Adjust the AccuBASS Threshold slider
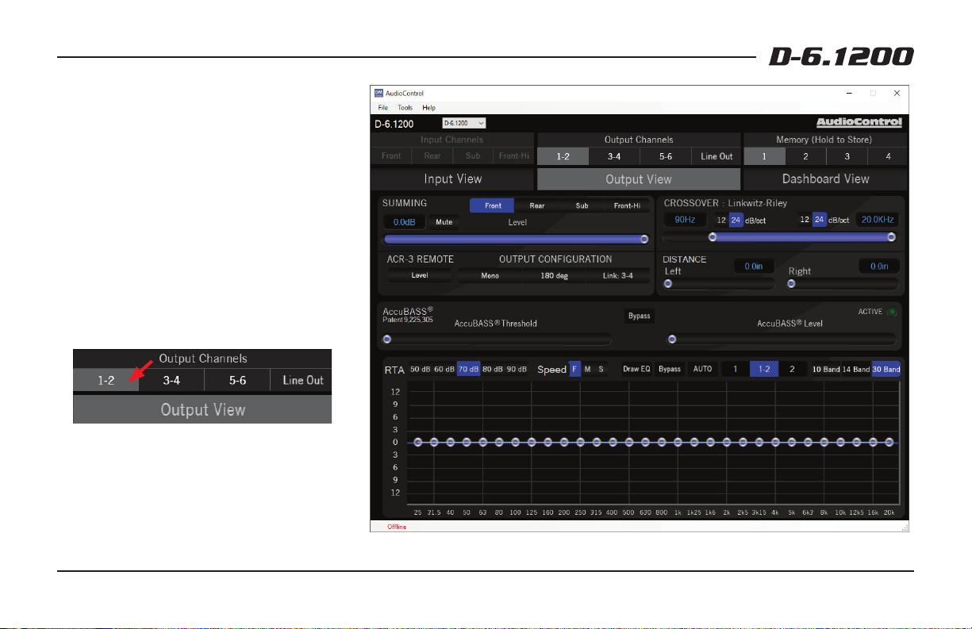The width and height of the screenshot is (972, 629). (497, 339)
